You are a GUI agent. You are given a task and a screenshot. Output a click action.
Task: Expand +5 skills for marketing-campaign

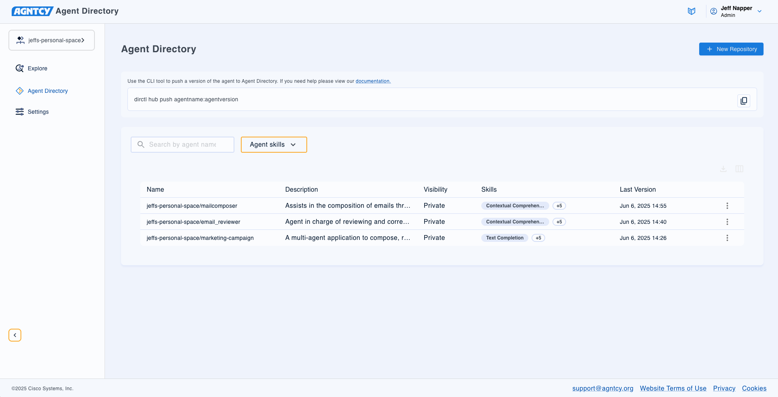click(538, 238)
